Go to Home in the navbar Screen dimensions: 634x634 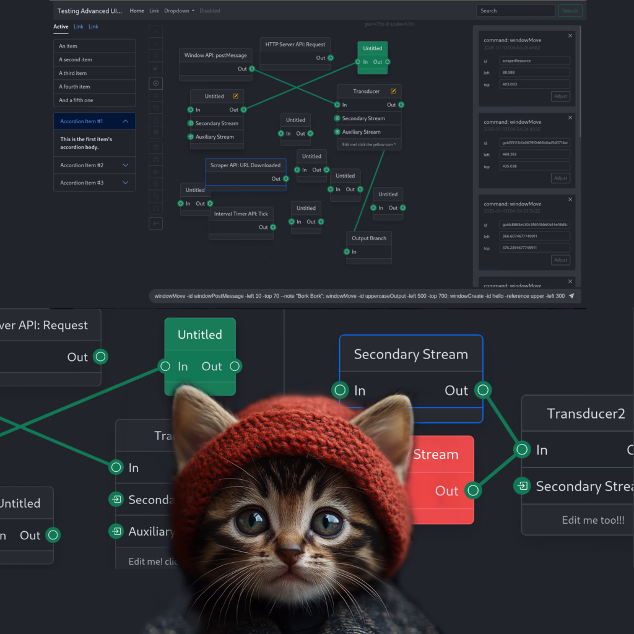point(137,11)
